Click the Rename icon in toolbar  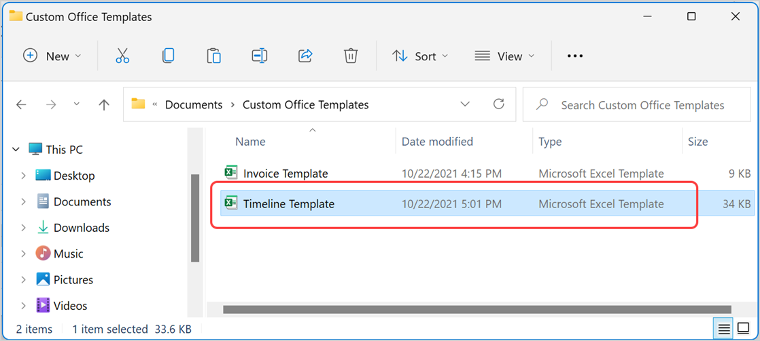coord(259,56)
